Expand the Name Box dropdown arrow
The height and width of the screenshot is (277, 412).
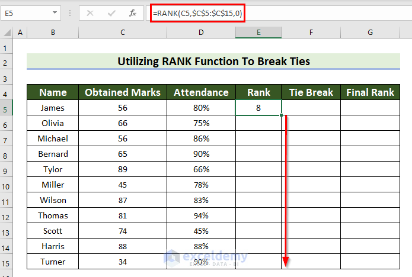55,12
